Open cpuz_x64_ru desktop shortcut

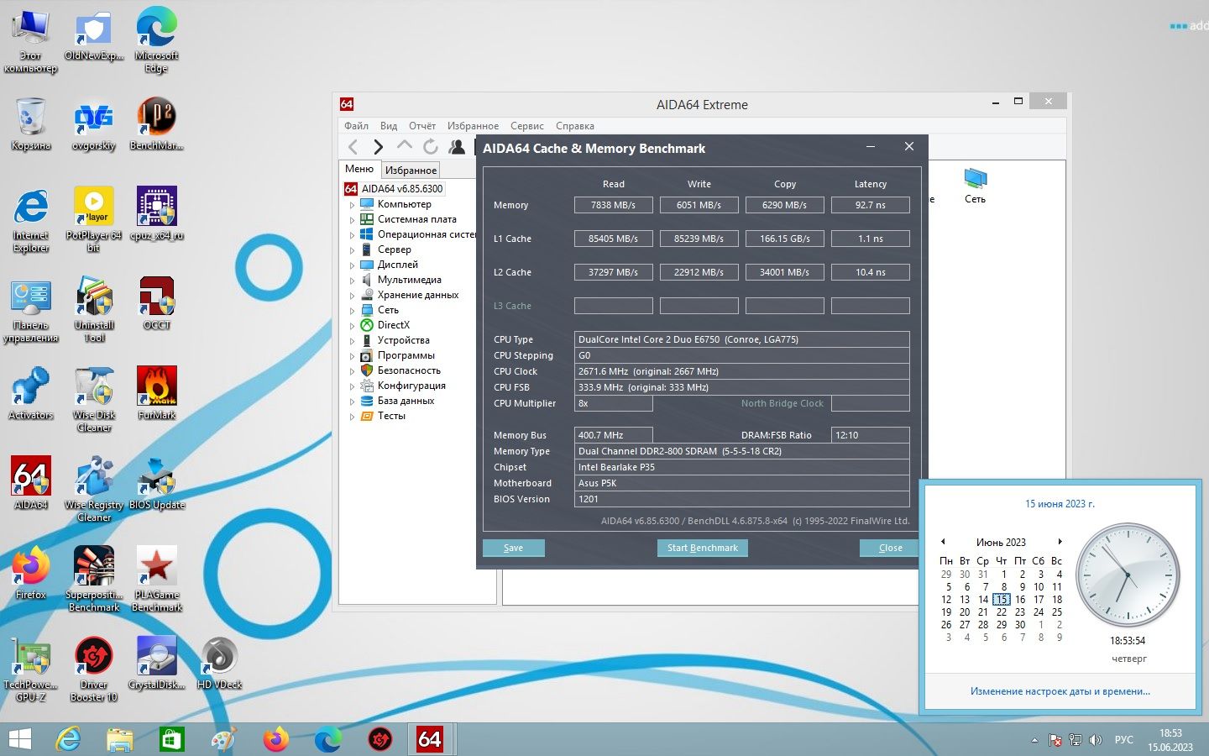coord(157,212)
